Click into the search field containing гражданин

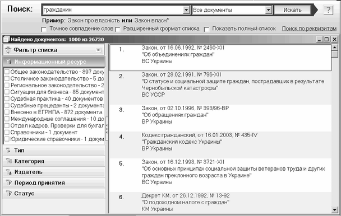(x=113, y=10)
